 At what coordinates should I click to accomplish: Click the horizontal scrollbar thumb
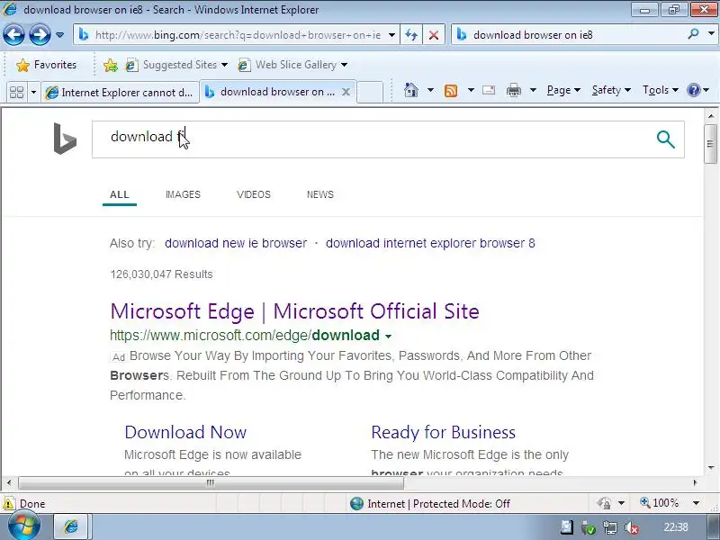(x=211, y=482)
